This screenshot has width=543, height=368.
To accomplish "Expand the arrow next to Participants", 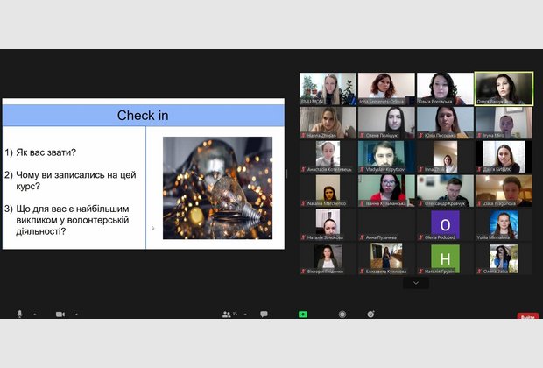I will (246, 314).
